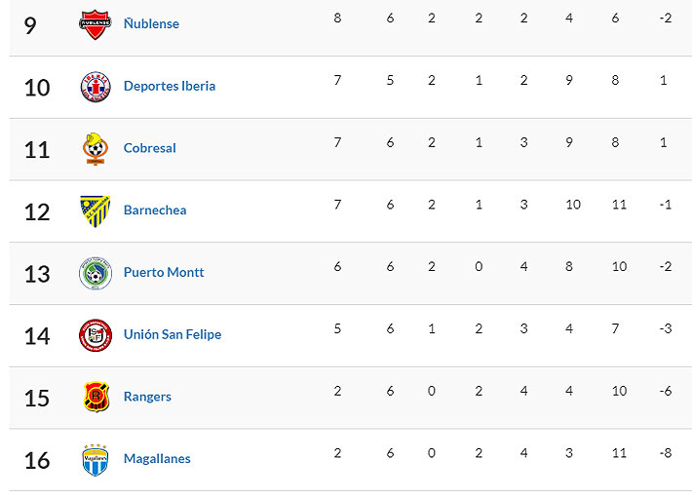Click the Cobresal team crest

click(95, 148)
